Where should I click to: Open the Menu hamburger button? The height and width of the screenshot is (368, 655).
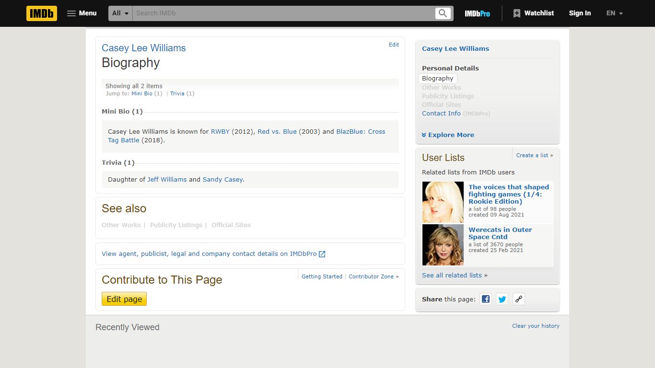point(82,13)
